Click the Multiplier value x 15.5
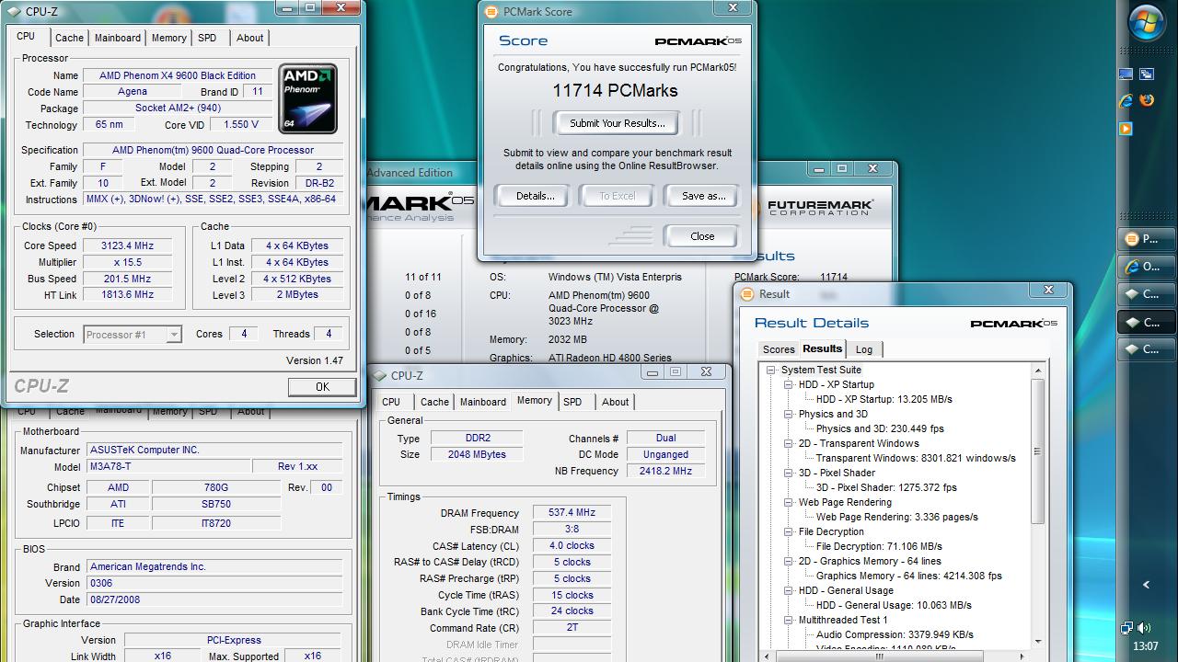This screenshot has width=1178, height=662. (x=127, y=262)
